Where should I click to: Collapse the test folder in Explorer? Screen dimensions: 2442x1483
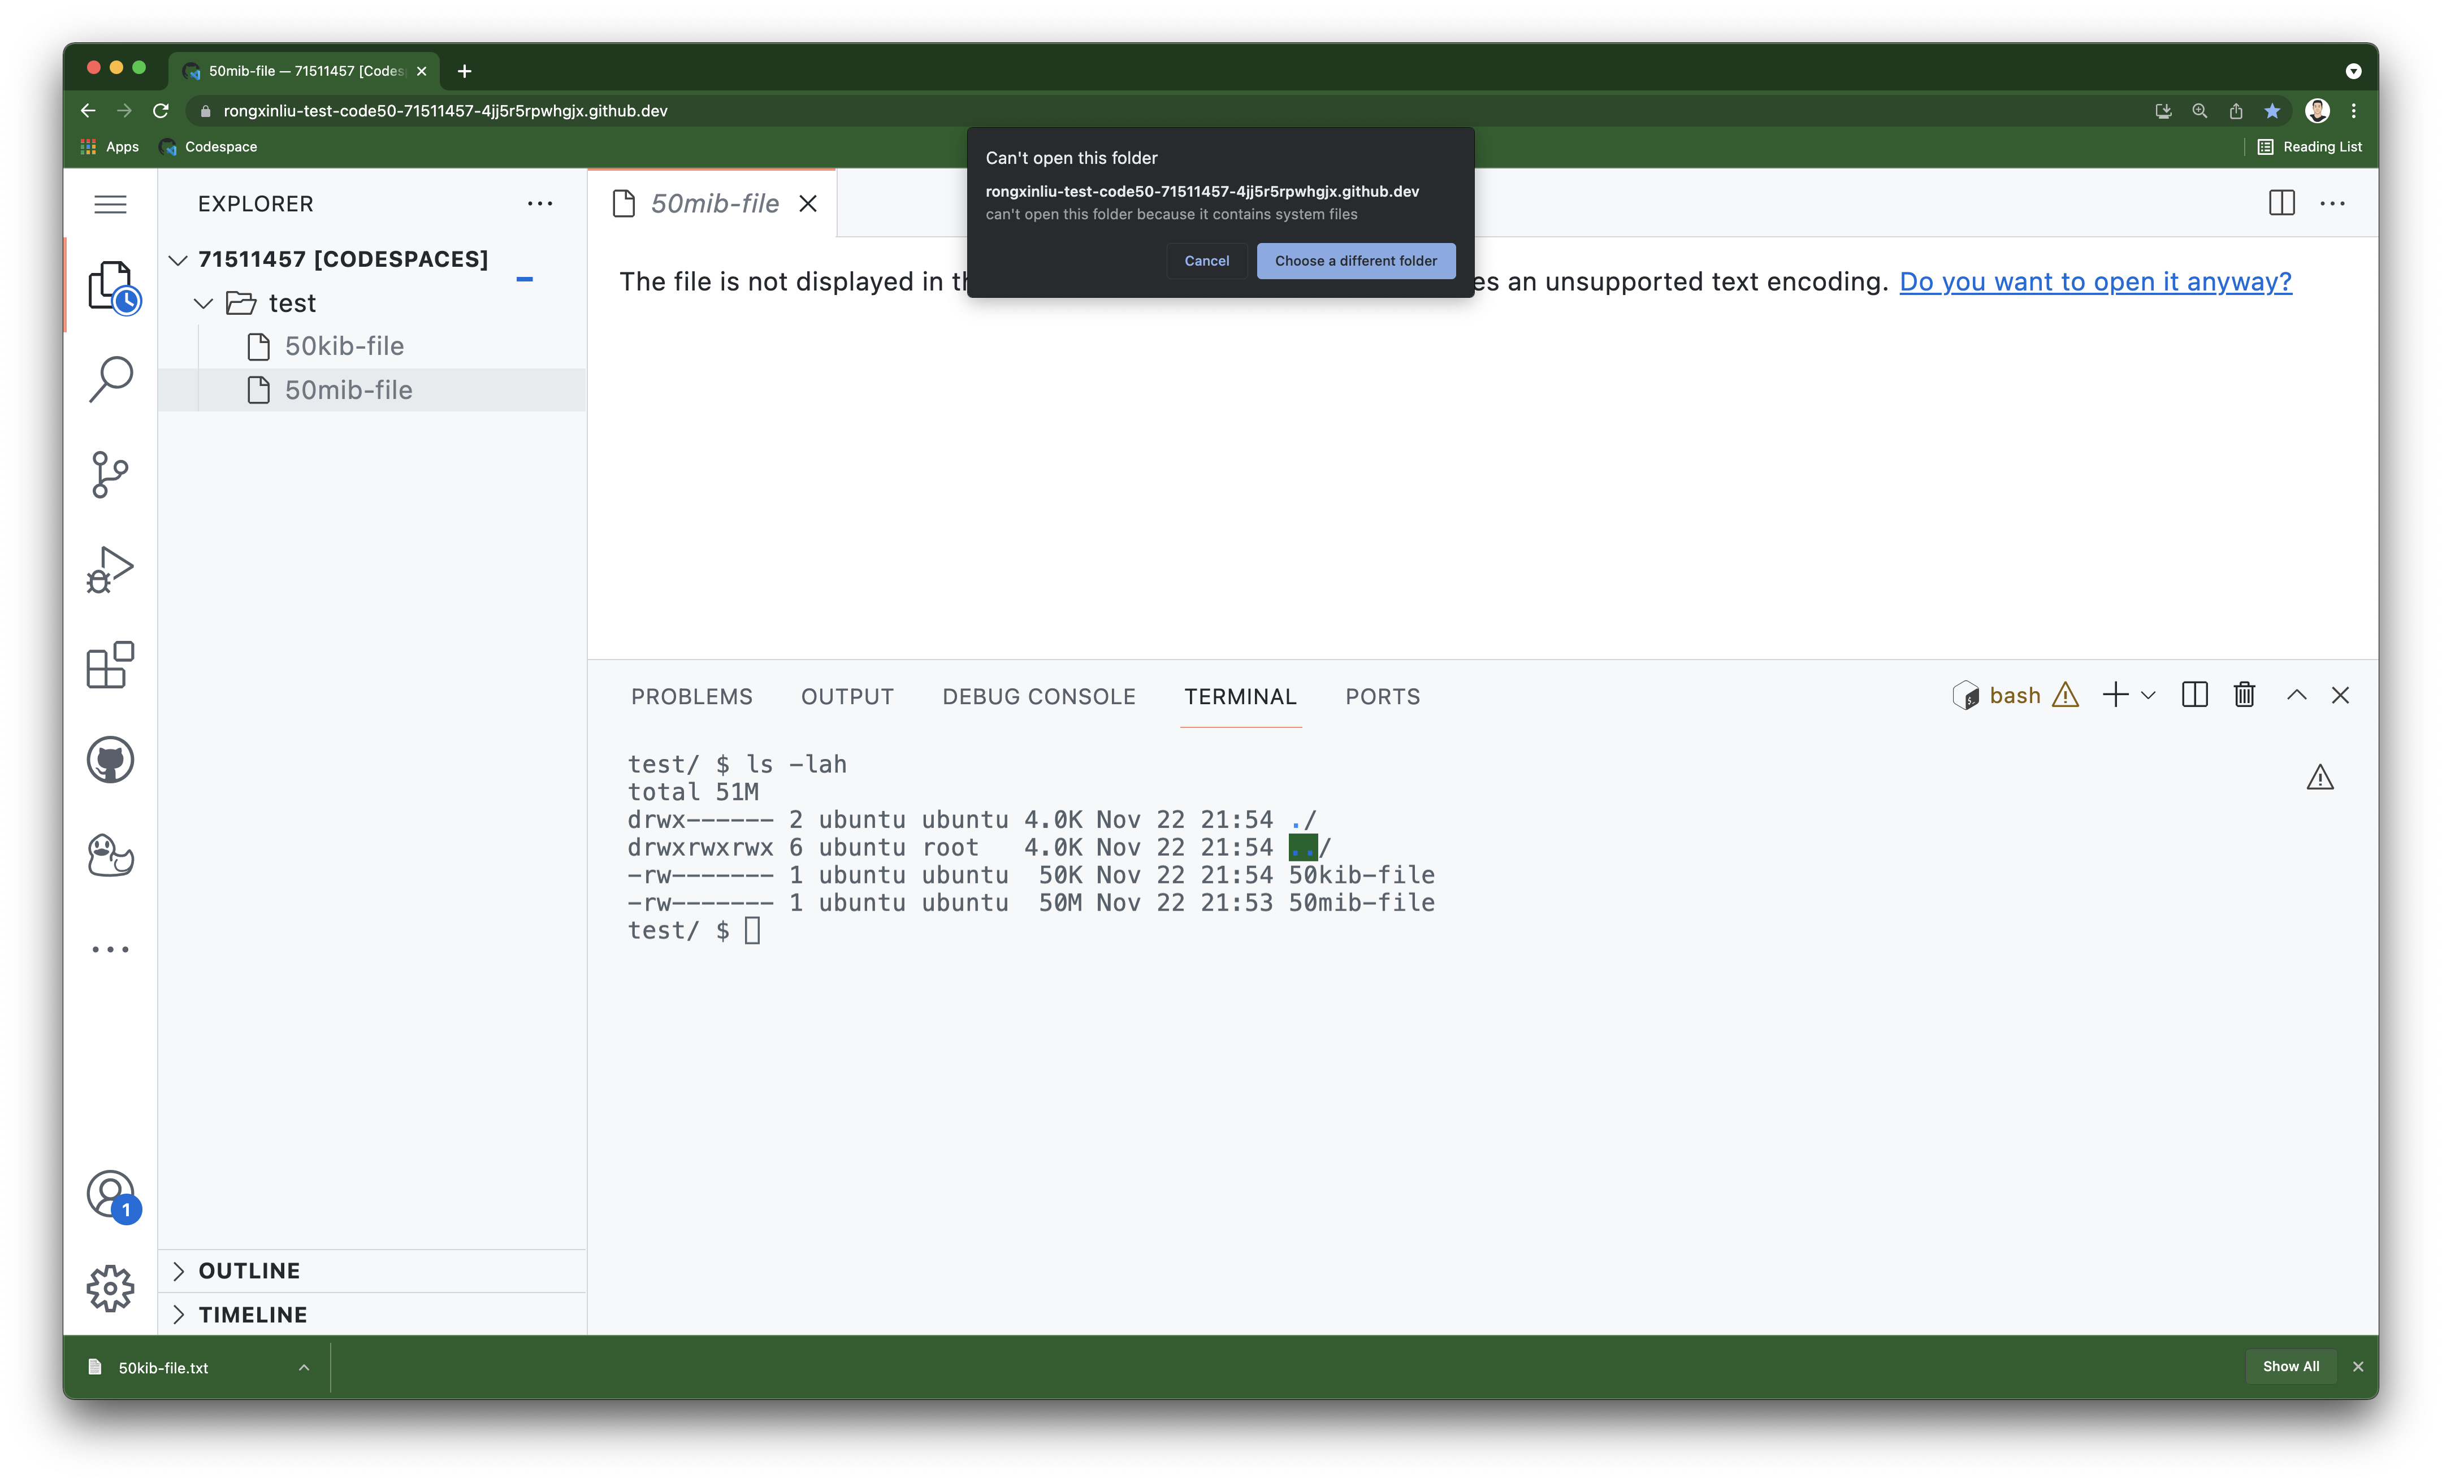204,303
